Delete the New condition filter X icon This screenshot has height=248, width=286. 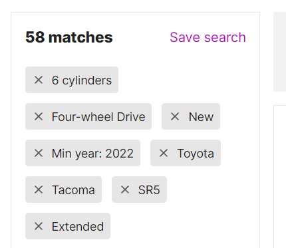[x=175, y=116]
